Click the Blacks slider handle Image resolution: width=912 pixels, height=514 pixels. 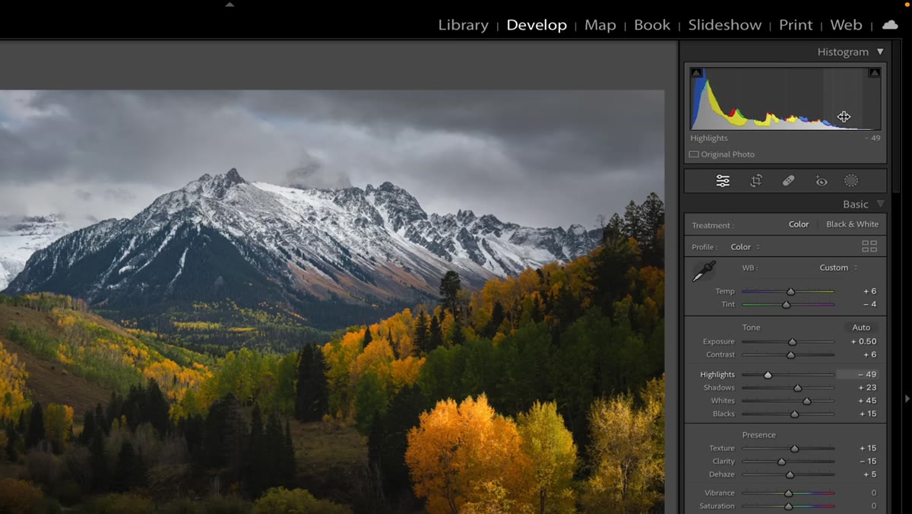coord(794,414)
